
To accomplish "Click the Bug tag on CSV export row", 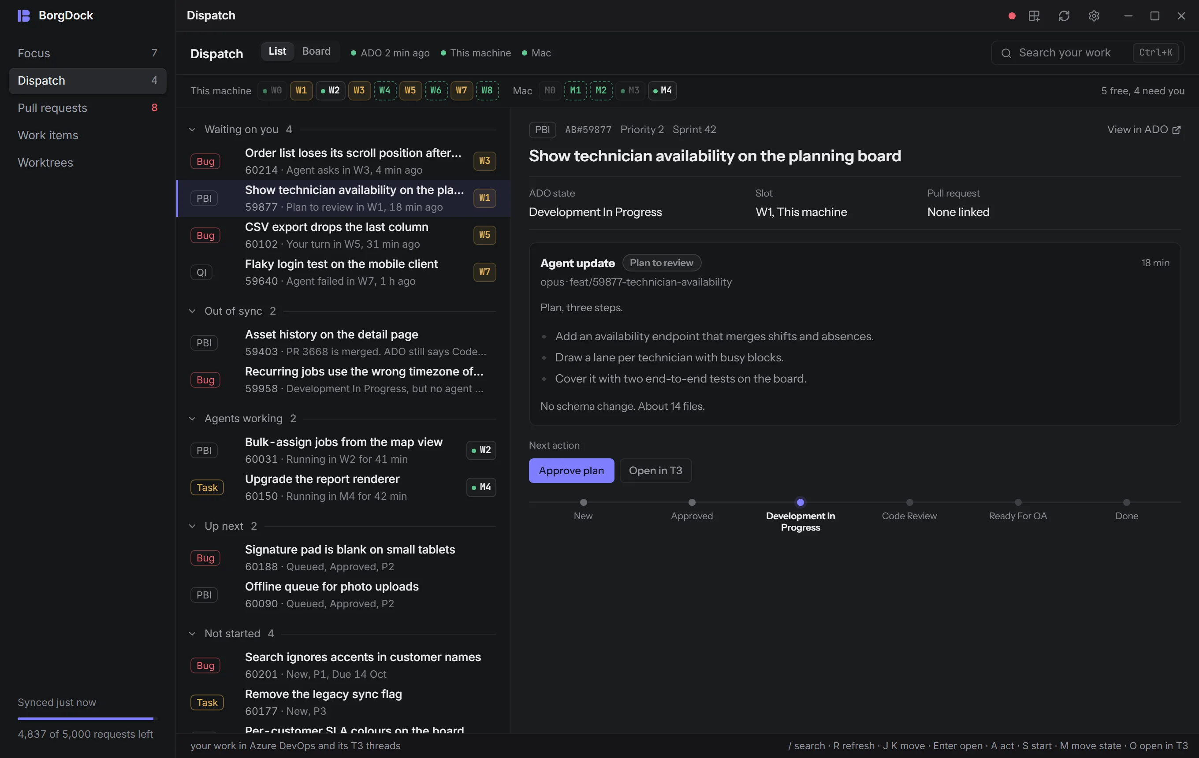I will point(205,235).
